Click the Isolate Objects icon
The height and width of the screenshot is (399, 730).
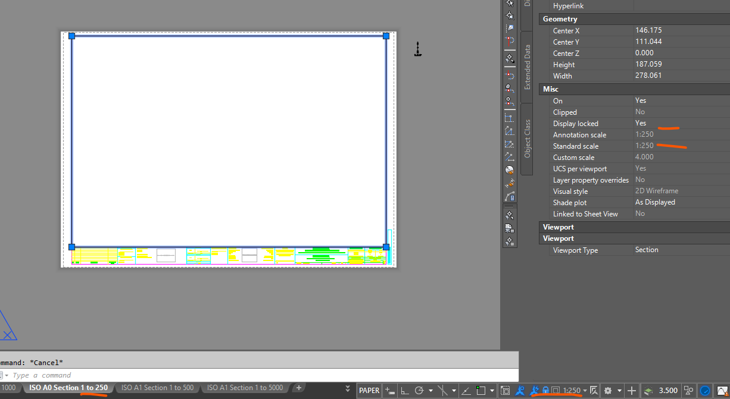coord(688,391)
